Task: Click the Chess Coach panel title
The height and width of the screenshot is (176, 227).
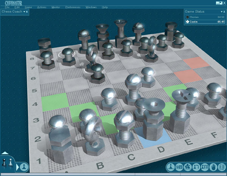Action: point(12,12)
